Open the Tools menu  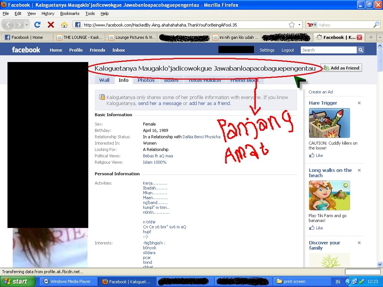click(x=90, y=13)
